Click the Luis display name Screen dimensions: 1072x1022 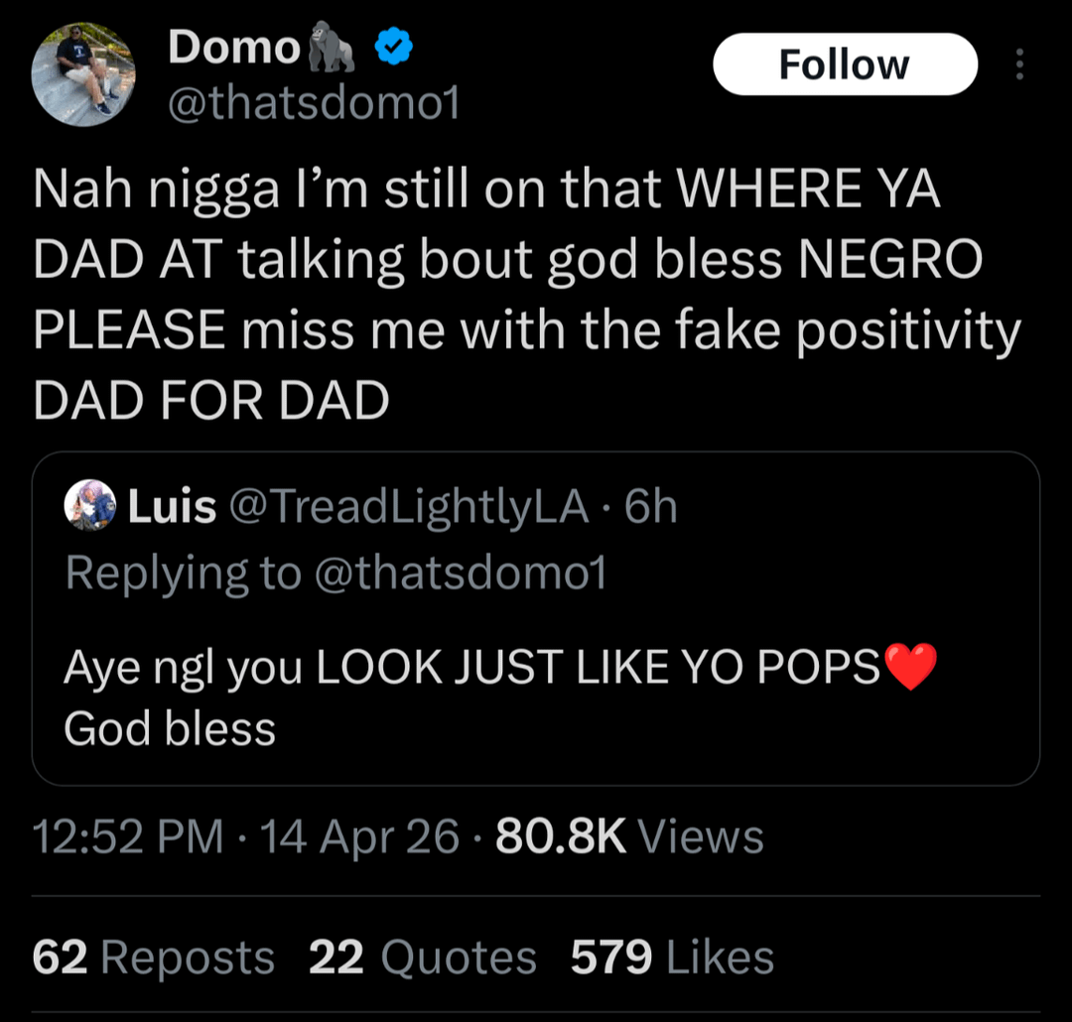coord(173,508)
